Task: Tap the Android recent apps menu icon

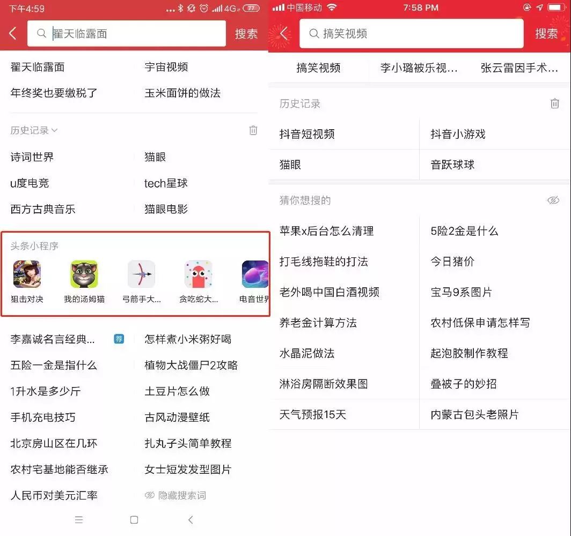Action: 79,519
